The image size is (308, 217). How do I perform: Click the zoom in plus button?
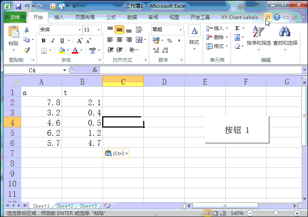pos(297,213)
